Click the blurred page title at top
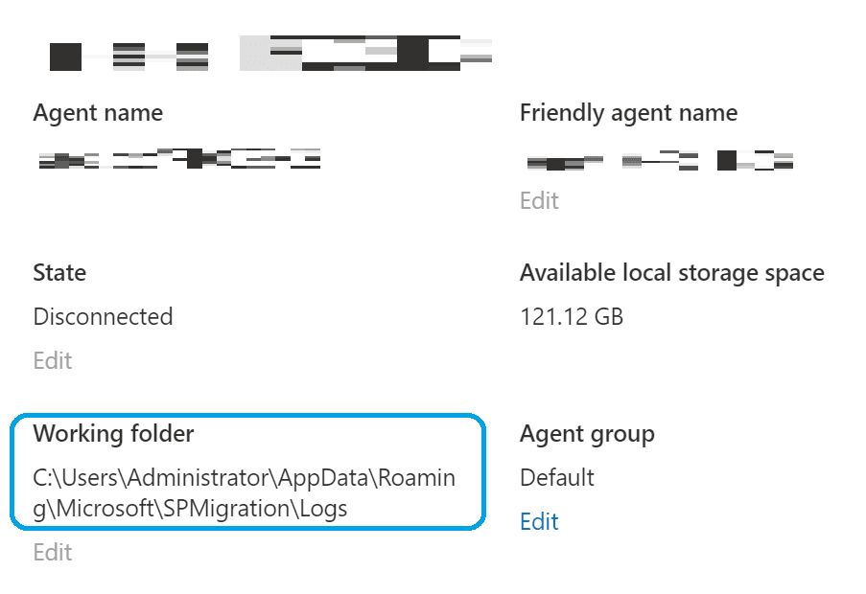 coord(270,54)
